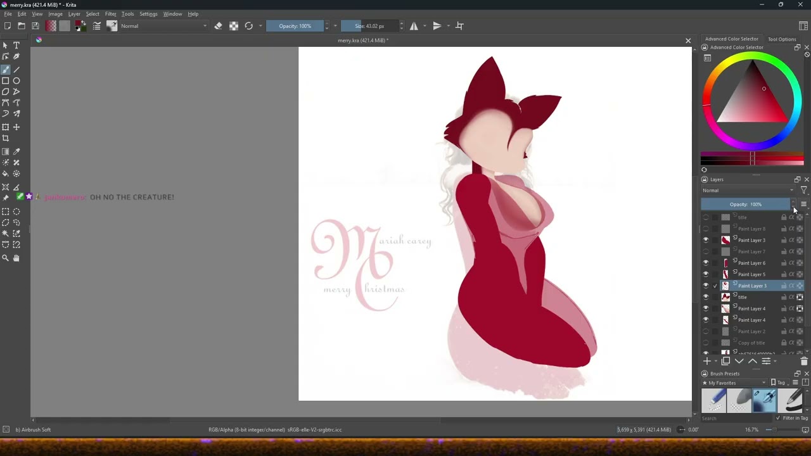This screenshot has width=811, height=456.
Task: Activate the Pan hand tool
Action: pyautogui.click(x=16, y=258)
